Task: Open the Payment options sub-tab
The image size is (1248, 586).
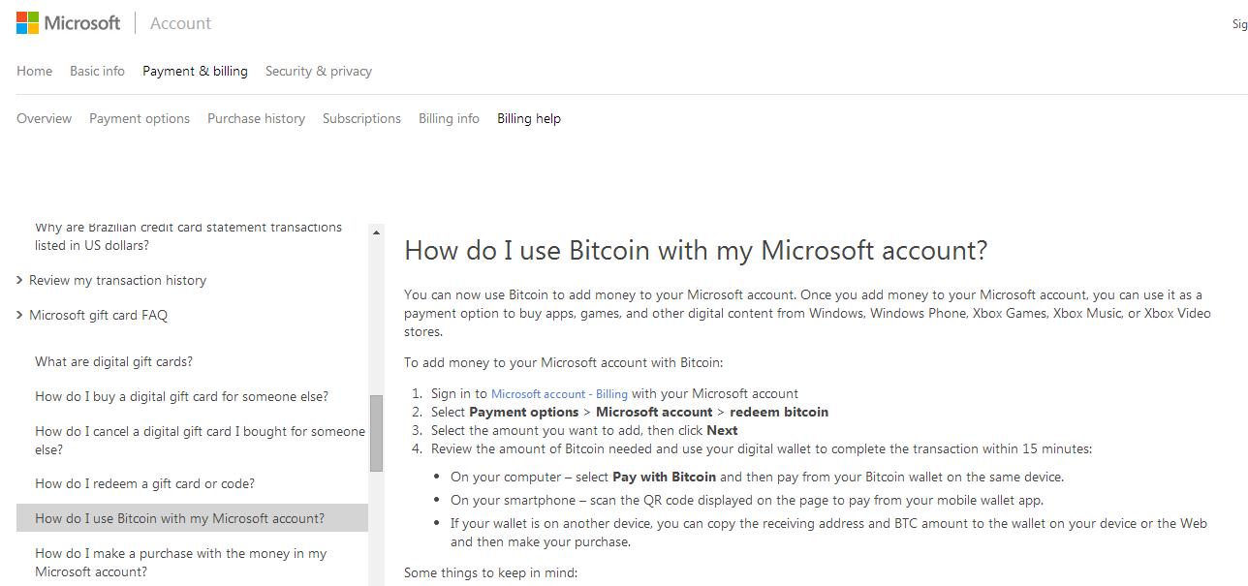Action: pyautogui.click(x=140, y=118)
